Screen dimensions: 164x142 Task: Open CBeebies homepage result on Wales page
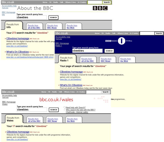pos(18,132)
